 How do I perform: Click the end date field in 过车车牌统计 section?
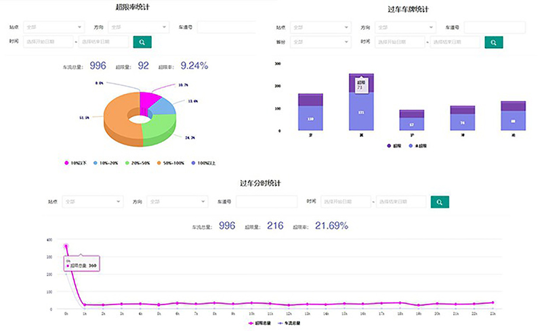(x=455, y=42)
